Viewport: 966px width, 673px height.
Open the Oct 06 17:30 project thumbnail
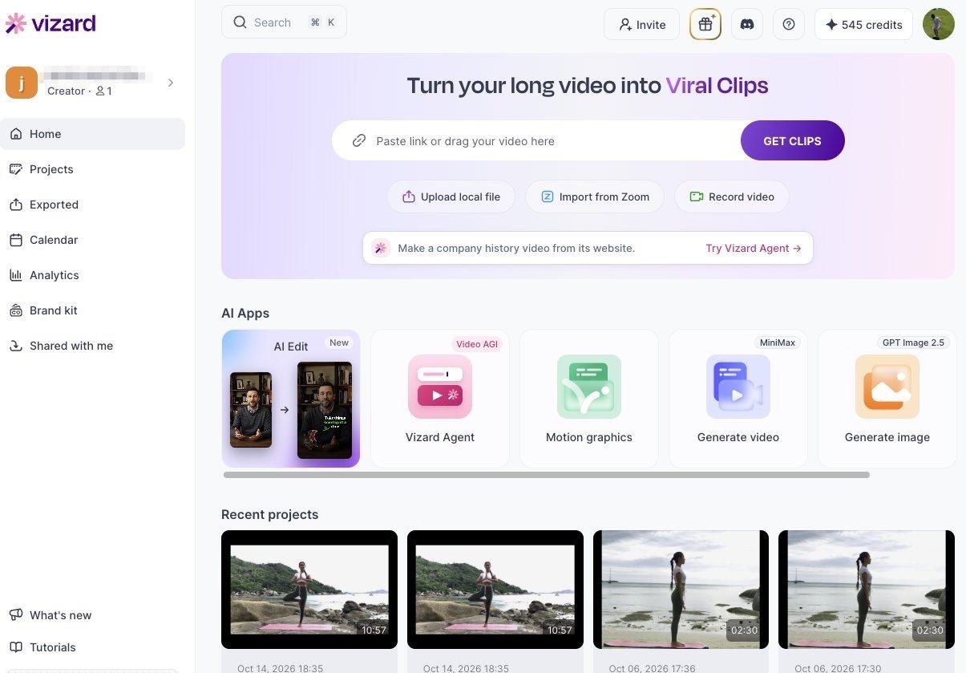pyautogui.click(x=867, y=590)
